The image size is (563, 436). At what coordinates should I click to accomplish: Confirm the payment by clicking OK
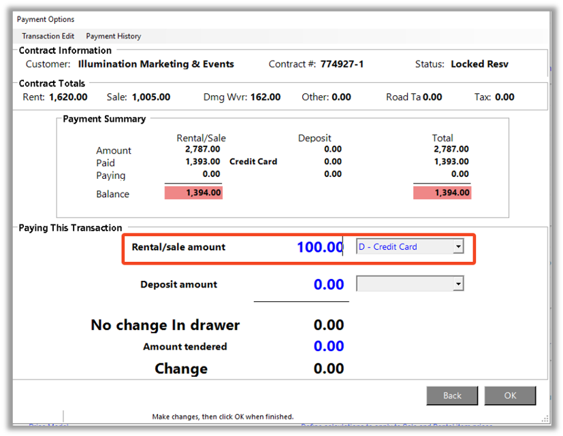[x=509, y=395]
